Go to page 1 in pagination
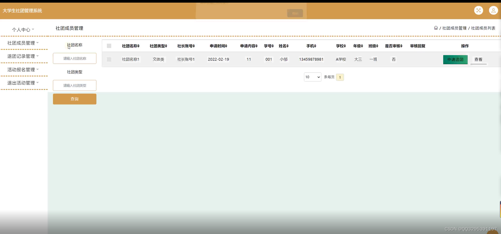Viewport: 501px width, 234px height. [340, 77]
